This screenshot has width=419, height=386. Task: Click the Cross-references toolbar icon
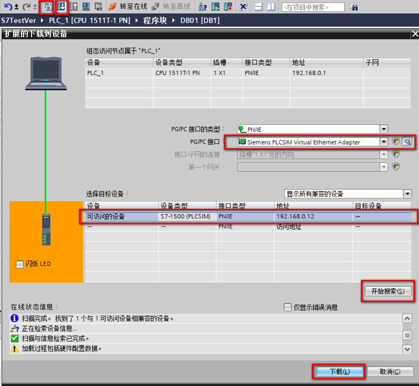(243, 7)
